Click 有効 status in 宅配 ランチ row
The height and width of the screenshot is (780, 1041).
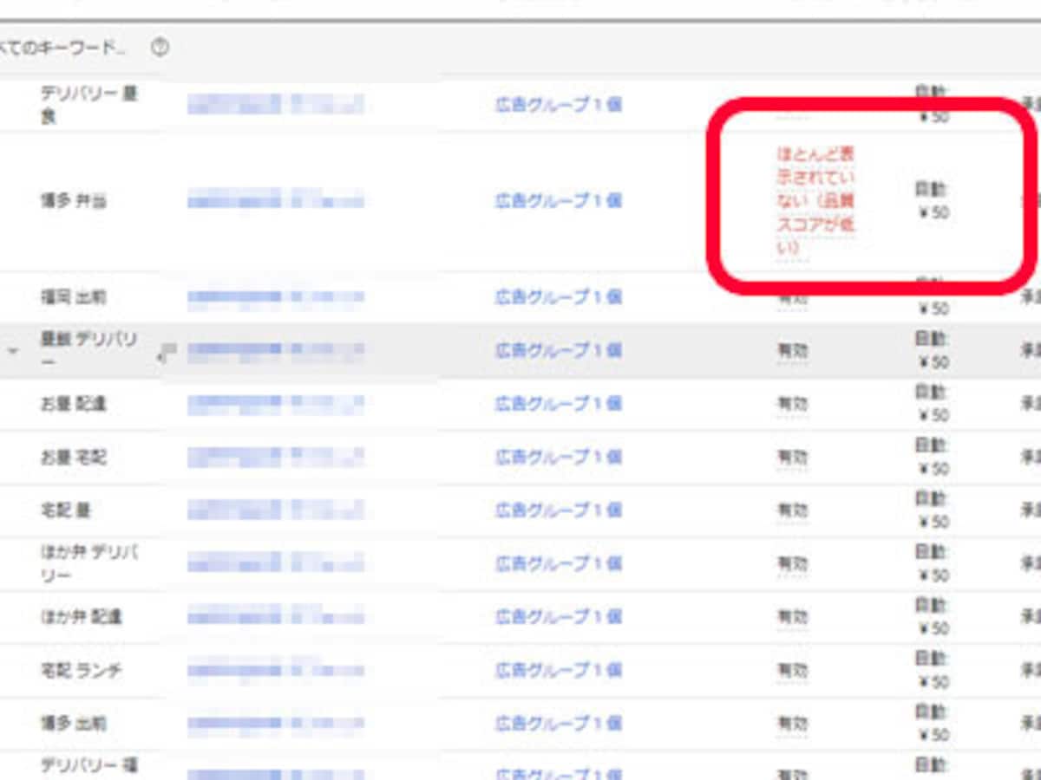792,670
